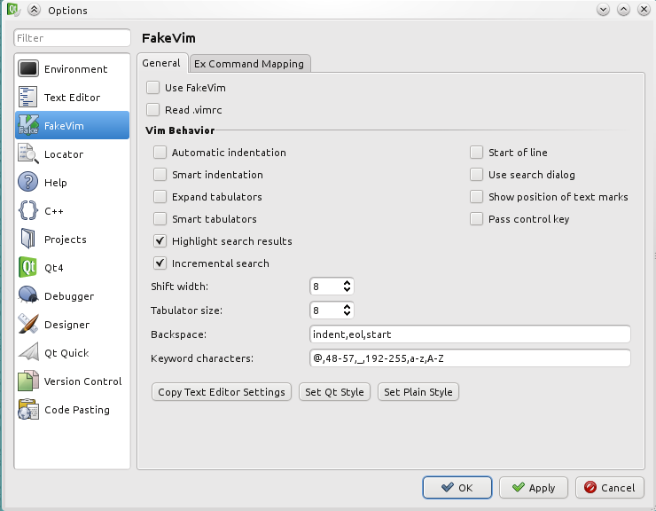
Task: Open the Projects category icon
Action: (28, 240)
